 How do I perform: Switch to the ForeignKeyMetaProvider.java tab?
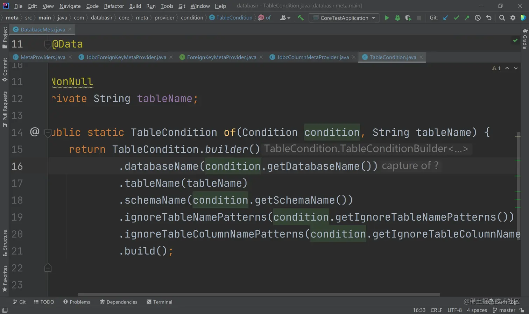(221, 57)
